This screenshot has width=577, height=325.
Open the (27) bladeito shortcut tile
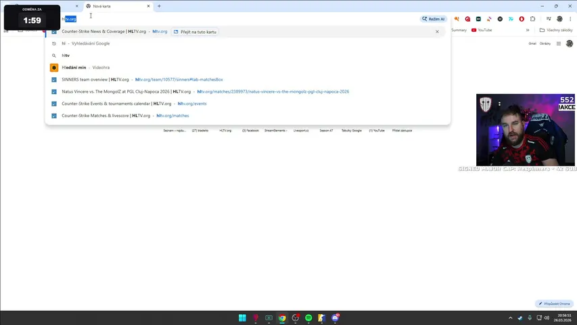coord(200,131)
